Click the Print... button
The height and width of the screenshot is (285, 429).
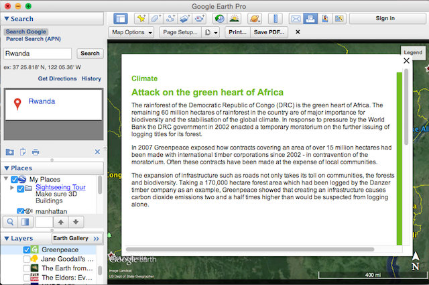tap(237, 32)
